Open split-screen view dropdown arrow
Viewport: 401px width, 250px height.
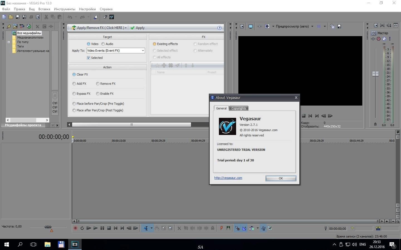tap(273, 26)
